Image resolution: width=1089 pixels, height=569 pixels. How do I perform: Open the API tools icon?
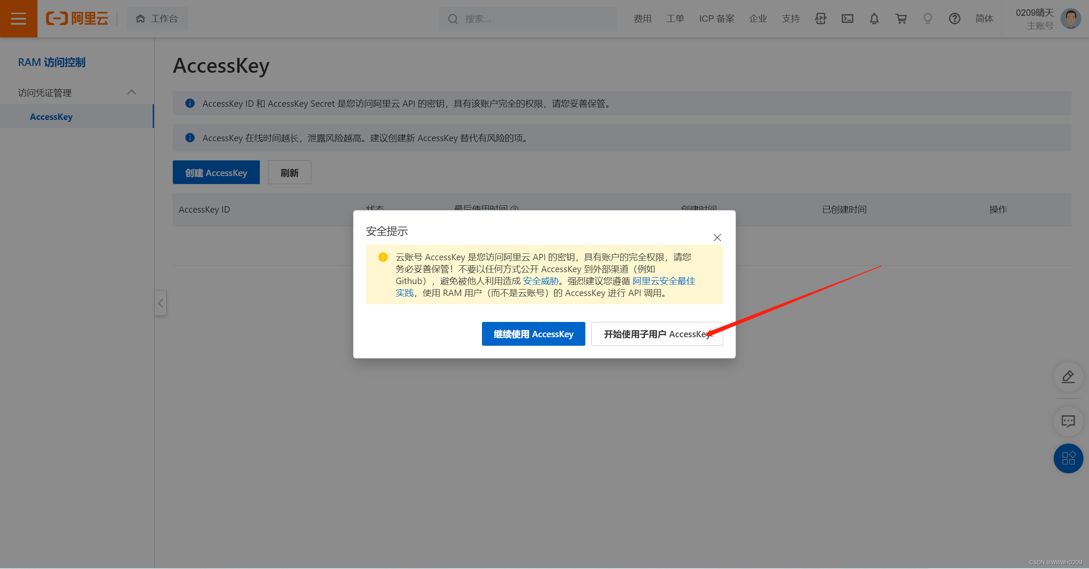tap(821, 19)
